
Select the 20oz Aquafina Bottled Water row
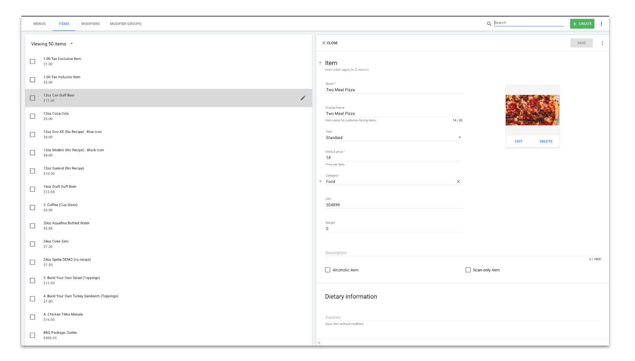coord(168,226)
